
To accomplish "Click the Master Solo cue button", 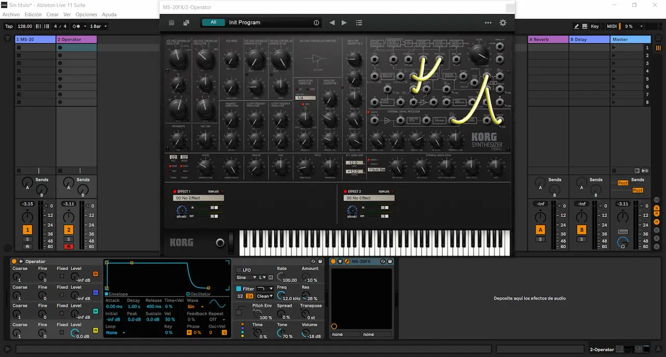I will tap(623, 232).
